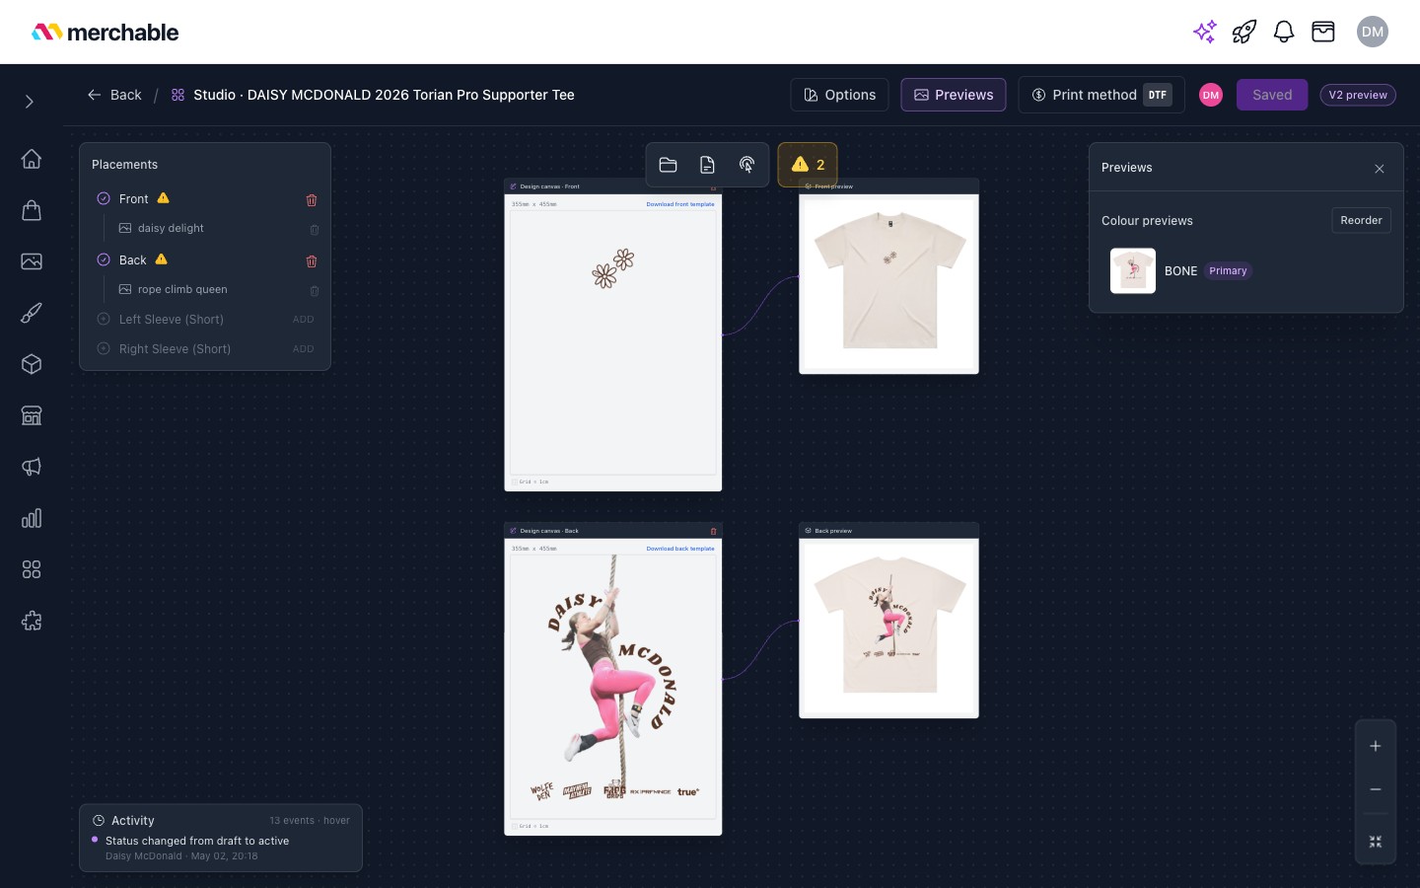Click Download back template link
The width and height of the screenshot is (1420, 888).
pos(680,549)
